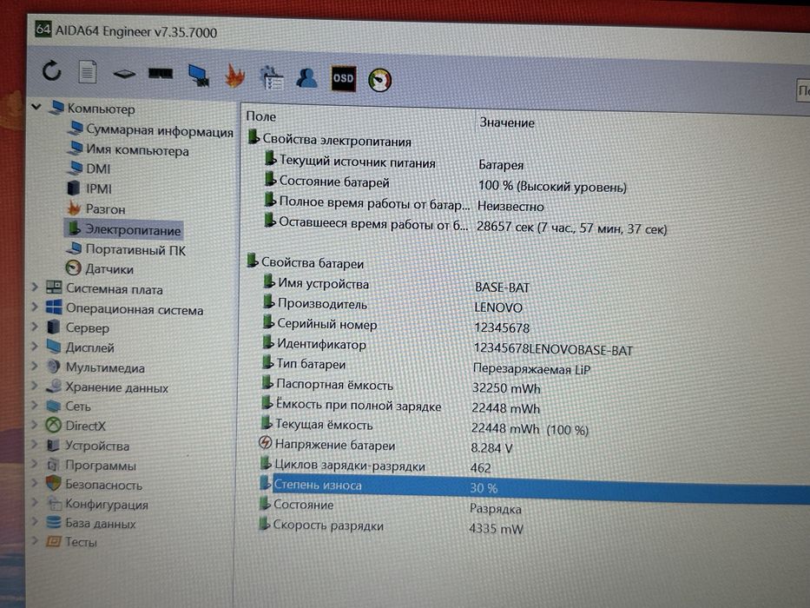
Task: Select the Паспортная ёмкость row
Action: pyautogui.click(x=401, y=386)
